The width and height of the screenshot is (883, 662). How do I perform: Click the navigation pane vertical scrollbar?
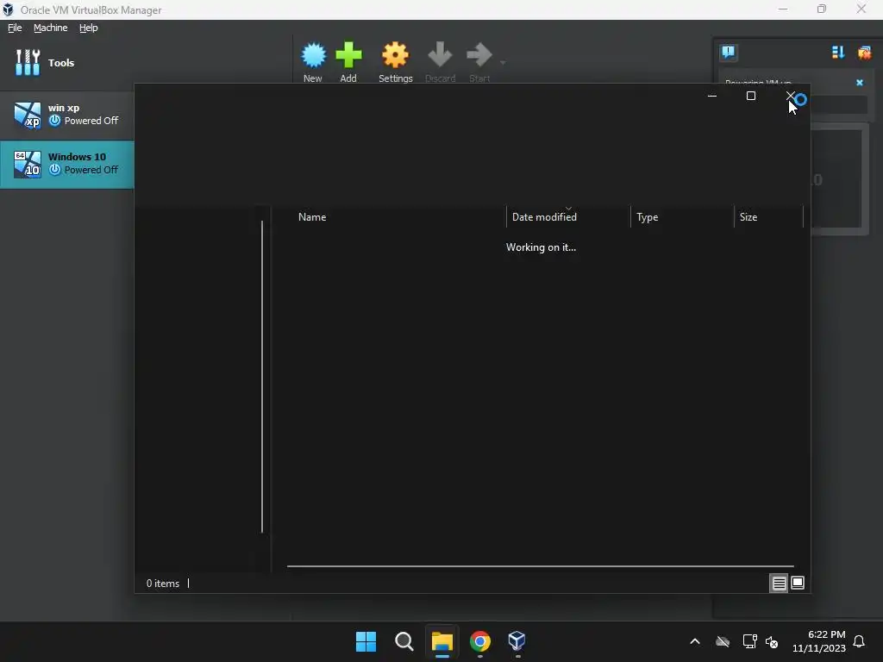pos(262,377)
